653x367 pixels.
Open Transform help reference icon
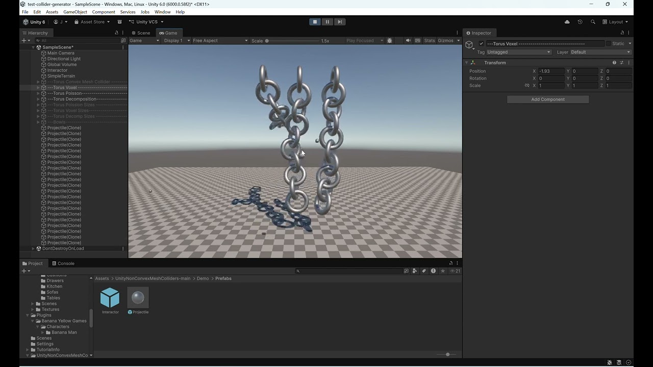pyautogui.click(x=614, y=63)
